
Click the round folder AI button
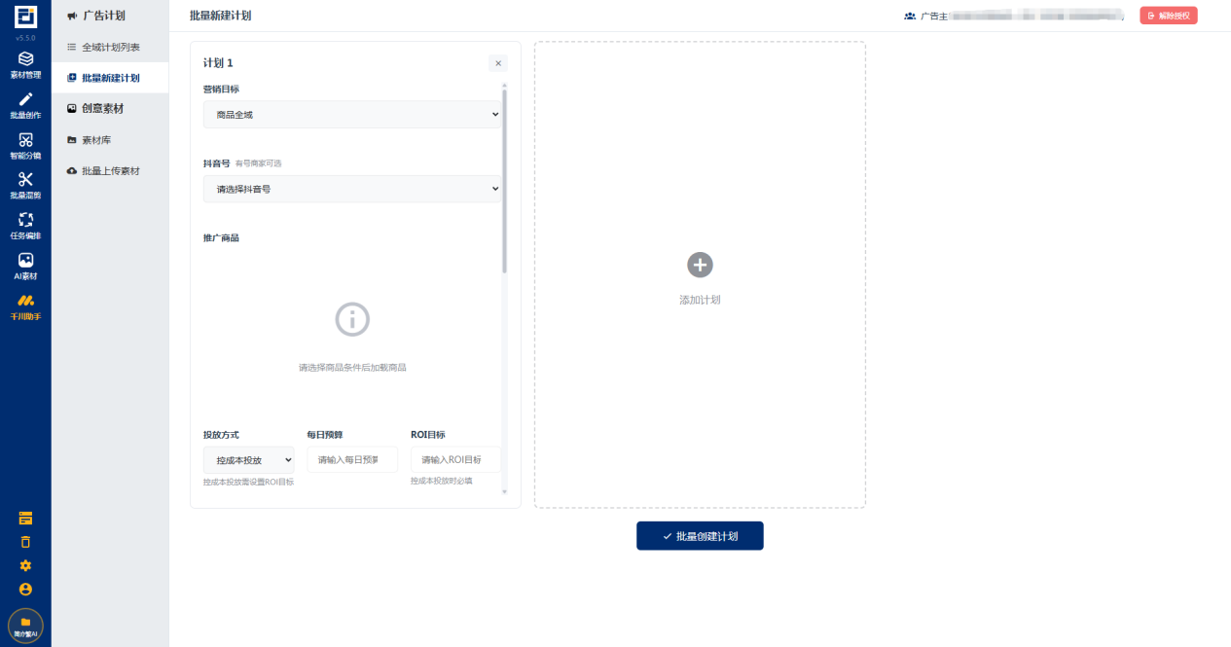[25, 626]
